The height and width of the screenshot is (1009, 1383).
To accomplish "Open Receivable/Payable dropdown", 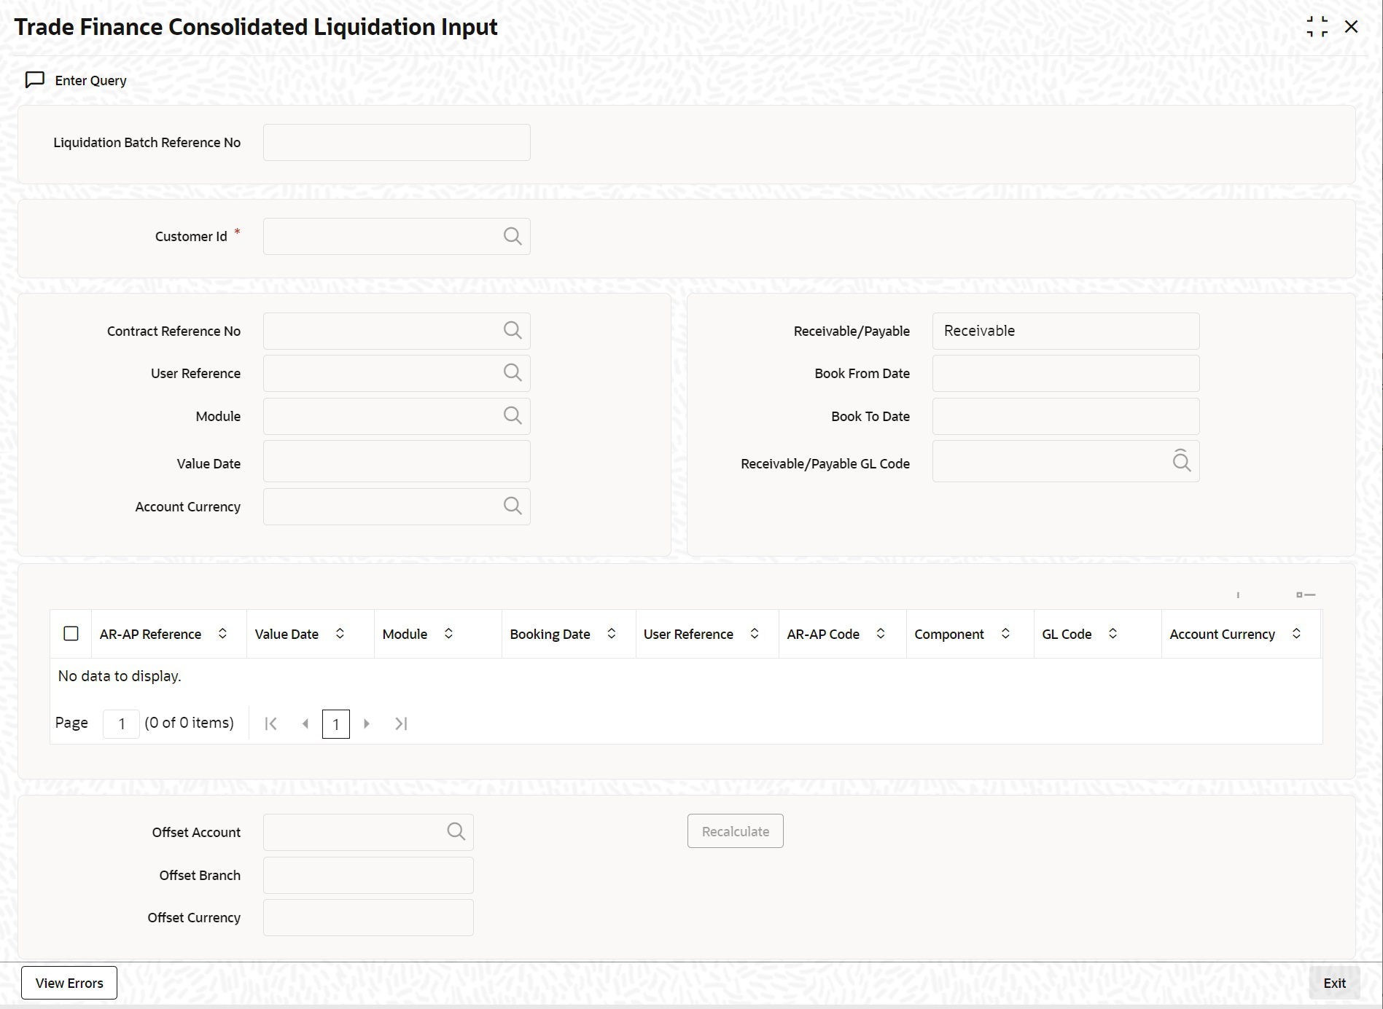I will [x=1065, y=331].
